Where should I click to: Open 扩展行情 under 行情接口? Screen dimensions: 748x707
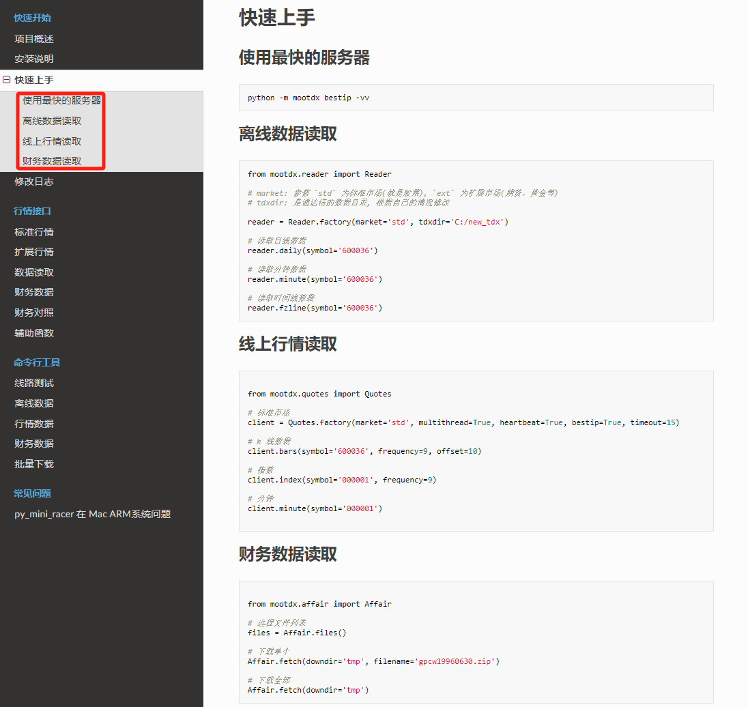34,252
